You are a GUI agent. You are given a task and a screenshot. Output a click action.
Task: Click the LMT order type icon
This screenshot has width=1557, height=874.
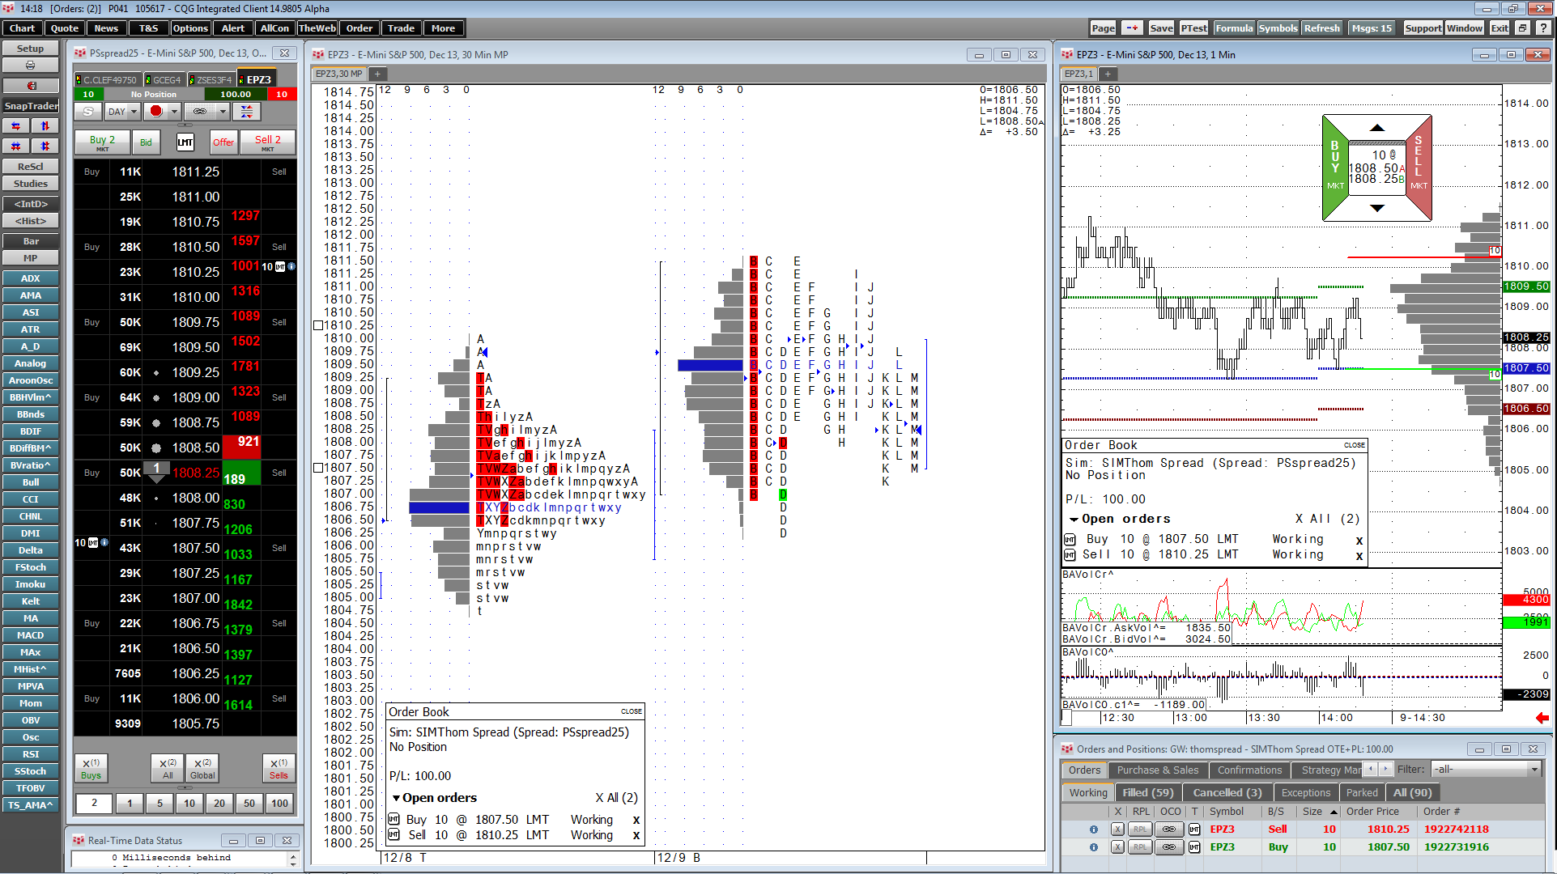coord(185,142)
